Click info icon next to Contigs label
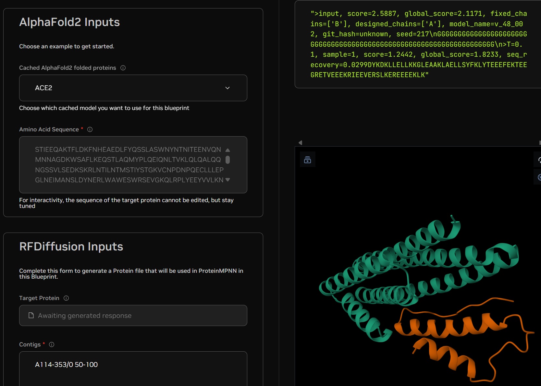The height and width of the screenshot is (386, 541). pos(52,344)
